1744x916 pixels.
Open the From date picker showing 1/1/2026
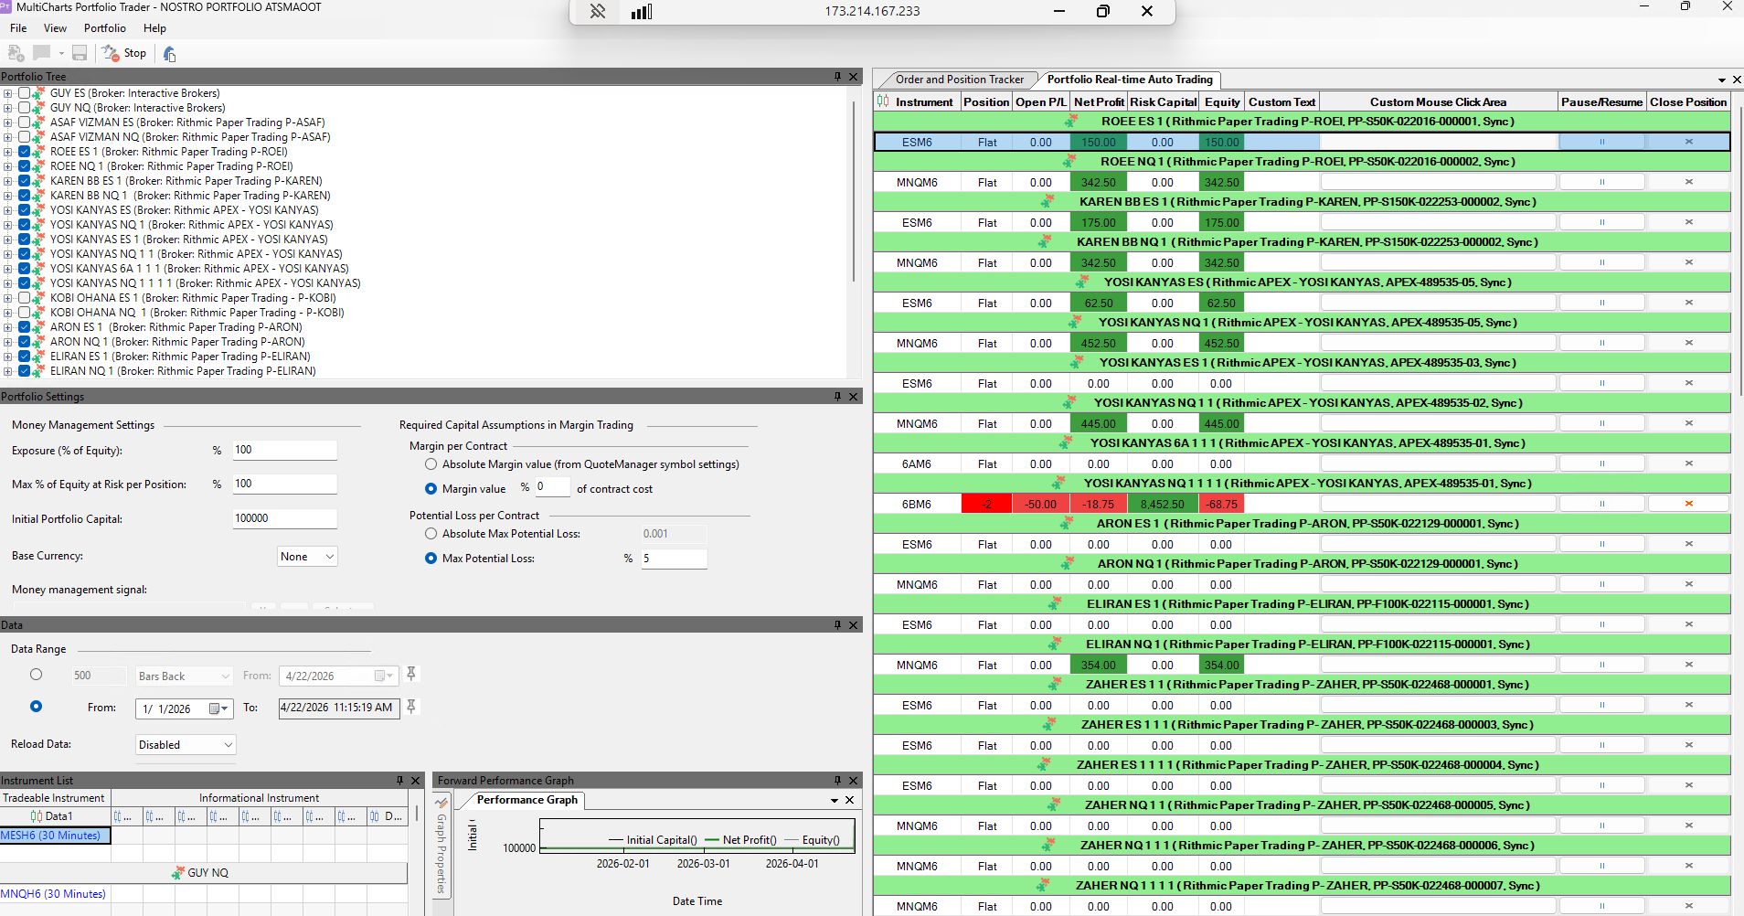[x=218, y=708]
